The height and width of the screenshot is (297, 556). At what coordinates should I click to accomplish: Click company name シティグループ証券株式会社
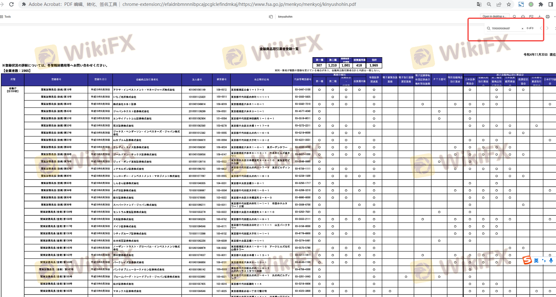130,234
